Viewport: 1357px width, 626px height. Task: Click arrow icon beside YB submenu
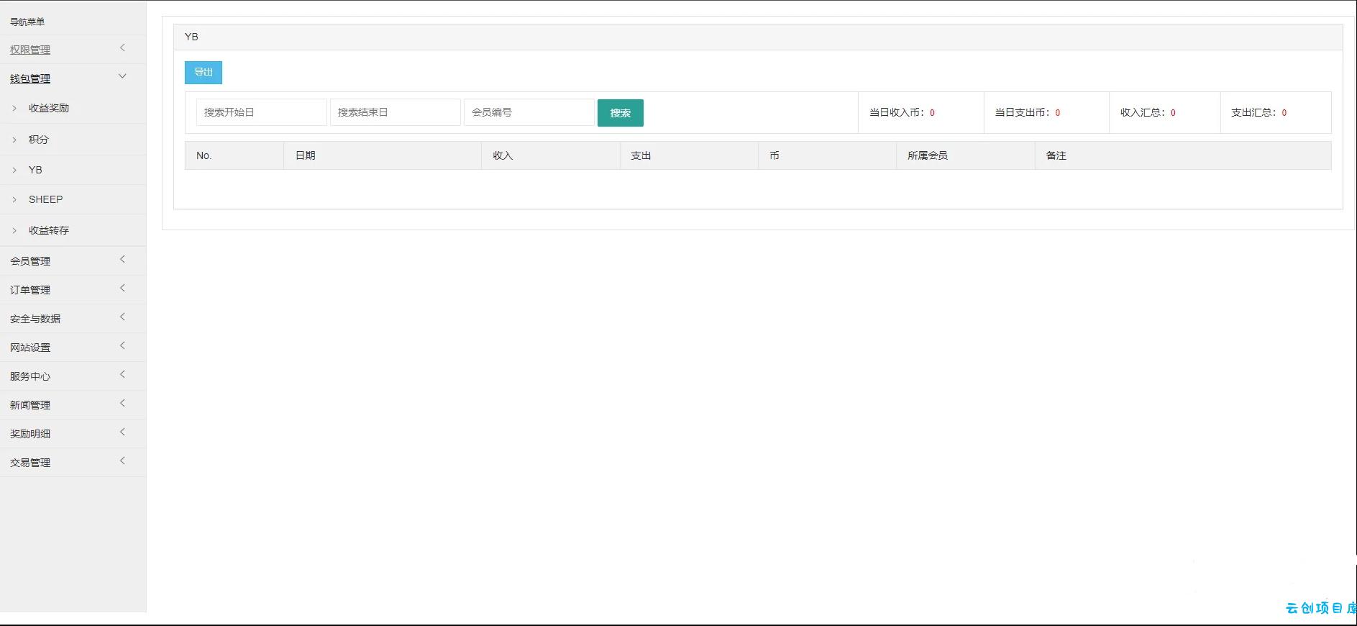(x=14, y=170)
